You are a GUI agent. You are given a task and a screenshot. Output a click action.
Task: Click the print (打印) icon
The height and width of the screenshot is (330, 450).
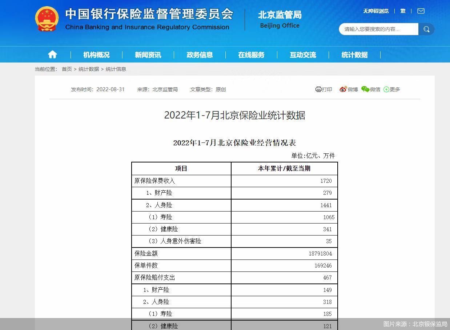pyautogui.click(x=318, y=89)
